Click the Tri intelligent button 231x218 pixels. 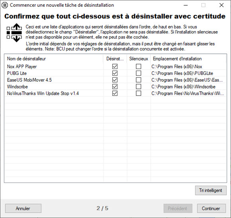(211, 191)
